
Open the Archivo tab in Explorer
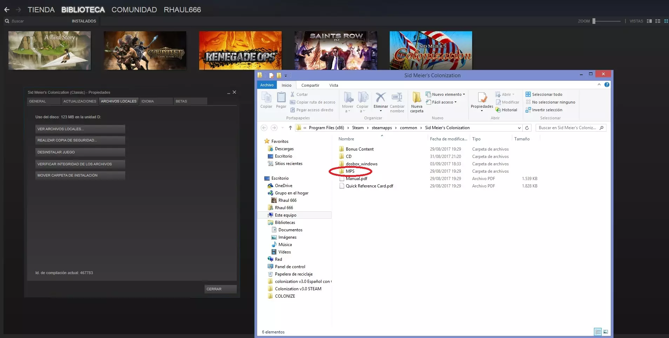coord(267,85)
